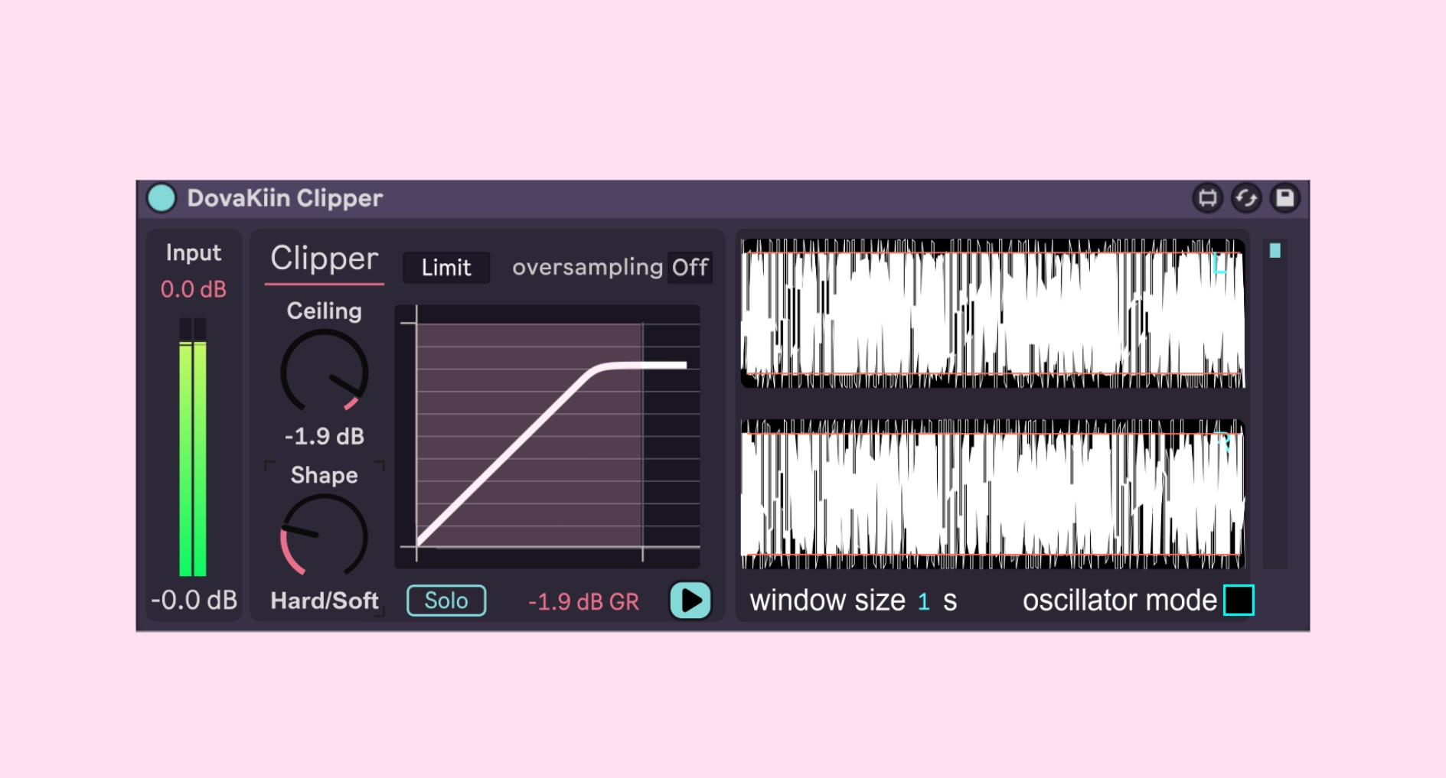Click the Input 0.0 dB gain value
Viewport: 1446px width, 778px height.
coord(193,290)
